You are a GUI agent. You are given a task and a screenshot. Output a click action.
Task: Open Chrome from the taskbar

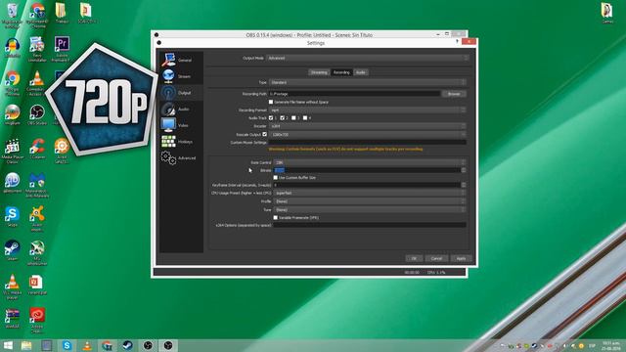coord(107,345)
